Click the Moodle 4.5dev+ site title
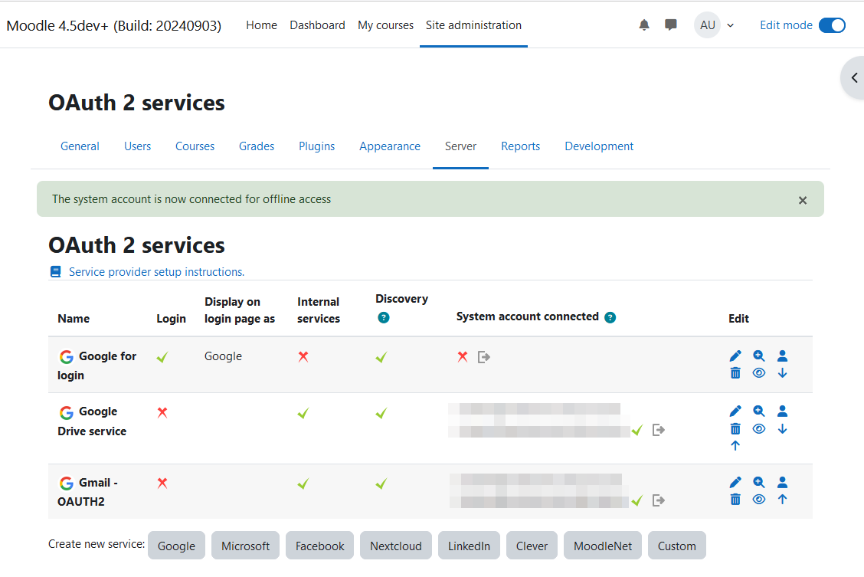The height and width of the screenshot is (577, 864). [113, 26]
